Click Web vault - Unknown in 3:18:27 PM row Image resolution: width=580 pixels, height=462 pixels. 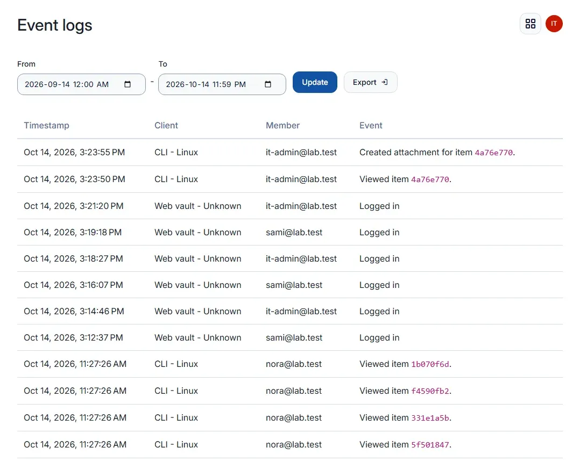[198, 258]
